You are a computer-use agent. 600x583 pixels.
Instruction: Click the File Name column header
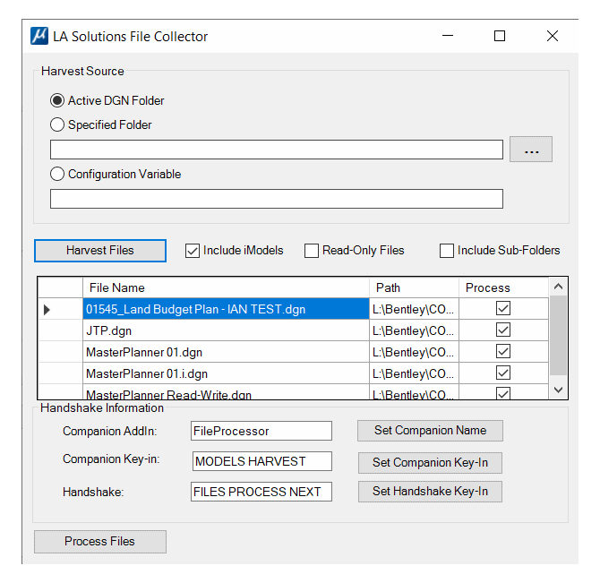point(226,287)
